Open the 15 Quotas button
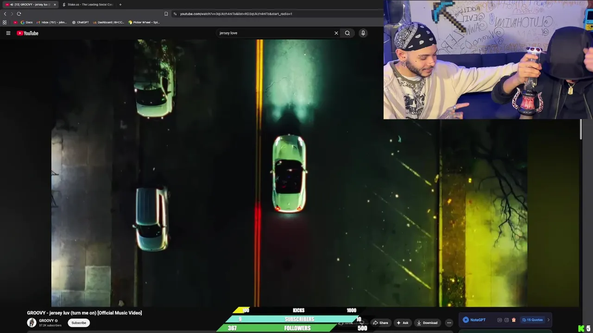 coord(532,320)
